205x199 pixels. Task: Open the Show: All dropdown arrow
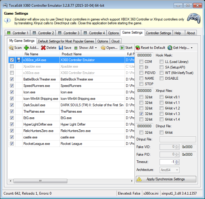(x=96, y=48)
